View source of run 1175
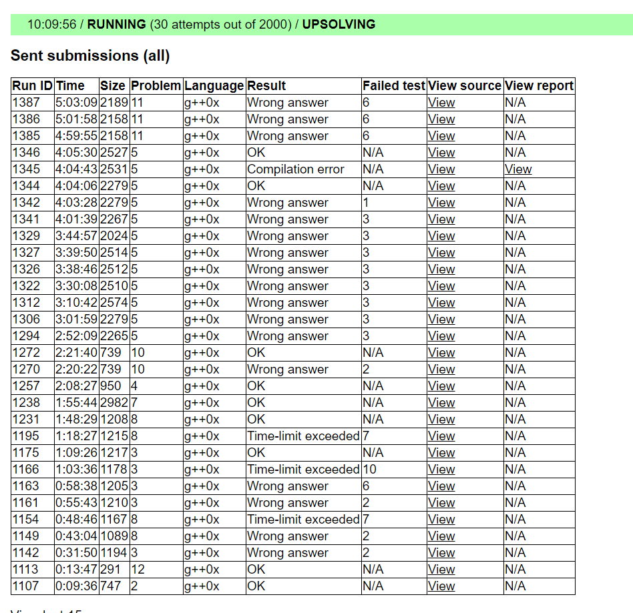Screen dimensions: 633x613 tap(441, 453)
